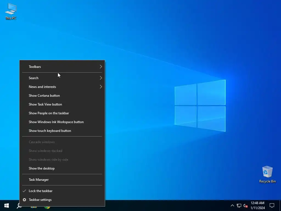Open the Action Center notifications icon
The width and height of the screenshot is (281, 211).
(272, 206)
